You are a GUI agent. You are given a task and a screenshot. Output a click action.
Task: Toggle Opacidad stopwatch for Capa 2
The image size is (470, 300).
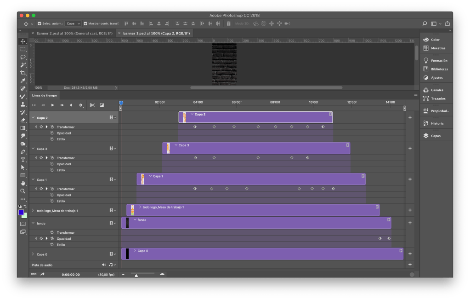pos(52,133)
